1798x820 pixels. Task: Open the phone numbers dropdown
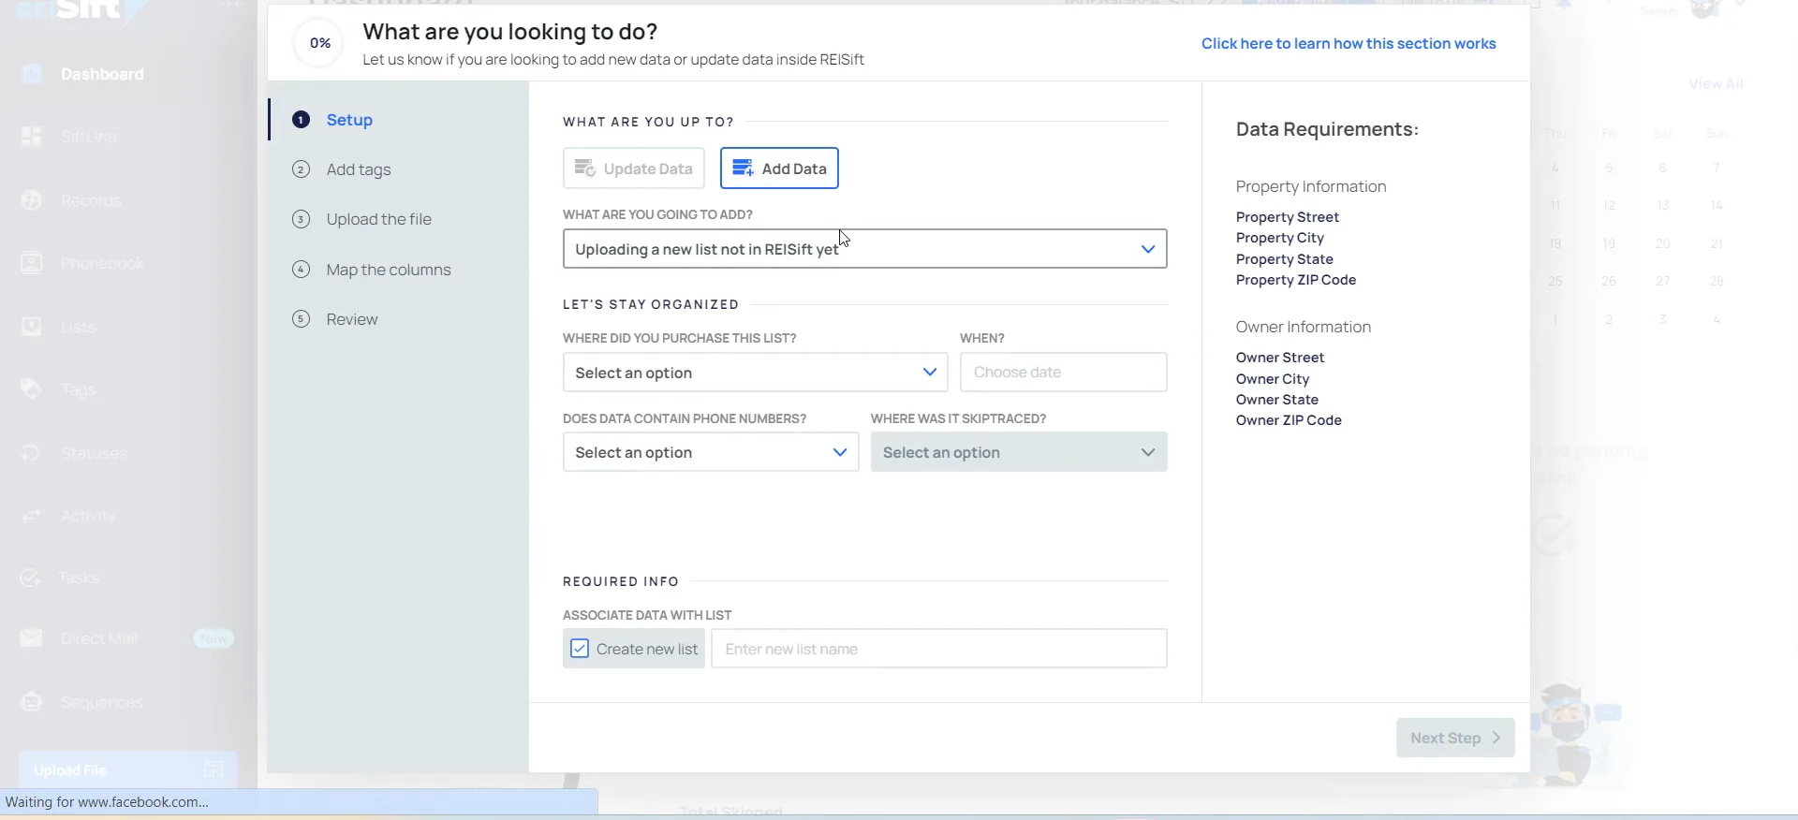tap(711, 452)
